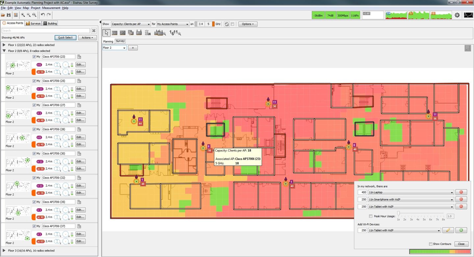This screenshot has width=474, height=257.
Task: Open the File menu
Action: (3, 8)
